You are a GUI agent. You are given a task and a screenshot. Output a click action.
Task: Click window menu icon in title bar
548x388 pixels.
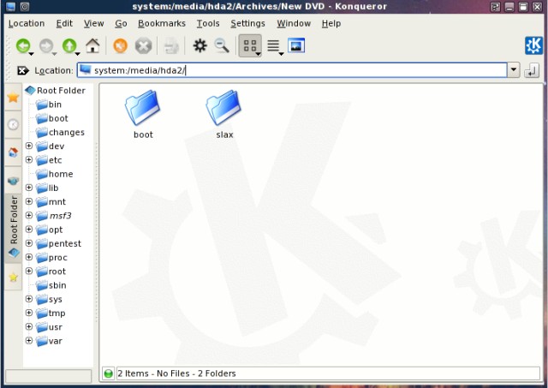pyautogui.click(x=11, y=6)
